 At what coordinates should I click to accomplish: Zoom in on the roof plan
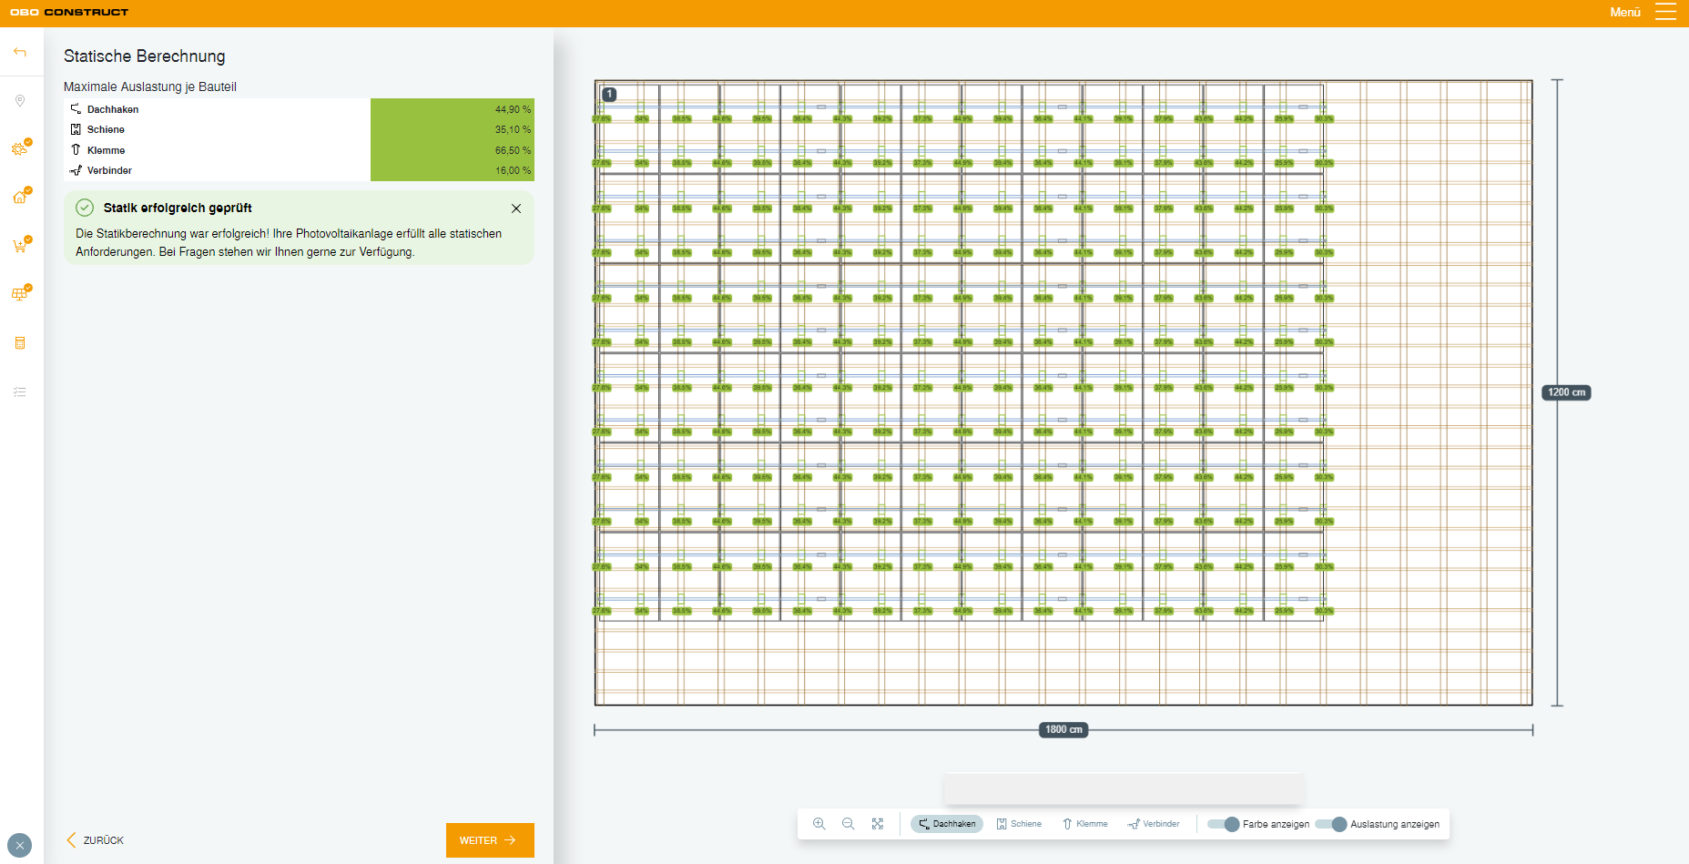point(819,824)
